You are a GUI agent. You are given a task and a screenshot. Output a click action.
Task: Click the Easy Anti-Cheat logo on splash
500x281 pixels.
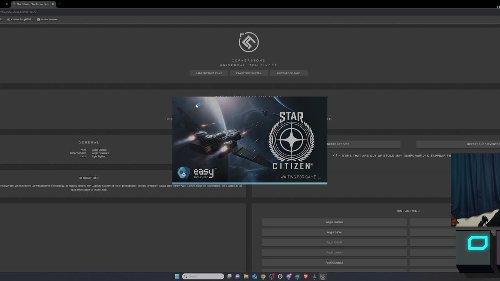point(197,173)
